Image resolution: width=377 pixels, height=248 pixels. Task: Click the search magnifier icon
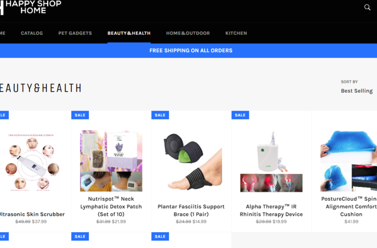point(367,7)
